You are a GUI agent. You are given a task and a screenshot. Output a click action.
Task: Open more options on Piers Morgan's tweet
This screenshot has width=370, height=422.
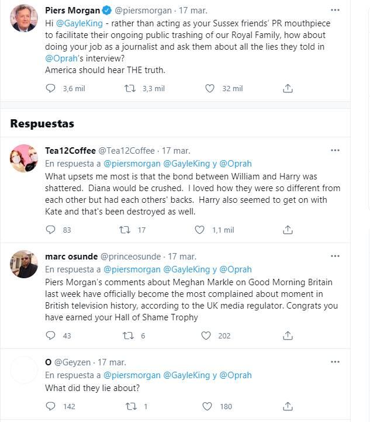(x=335, y=10)
